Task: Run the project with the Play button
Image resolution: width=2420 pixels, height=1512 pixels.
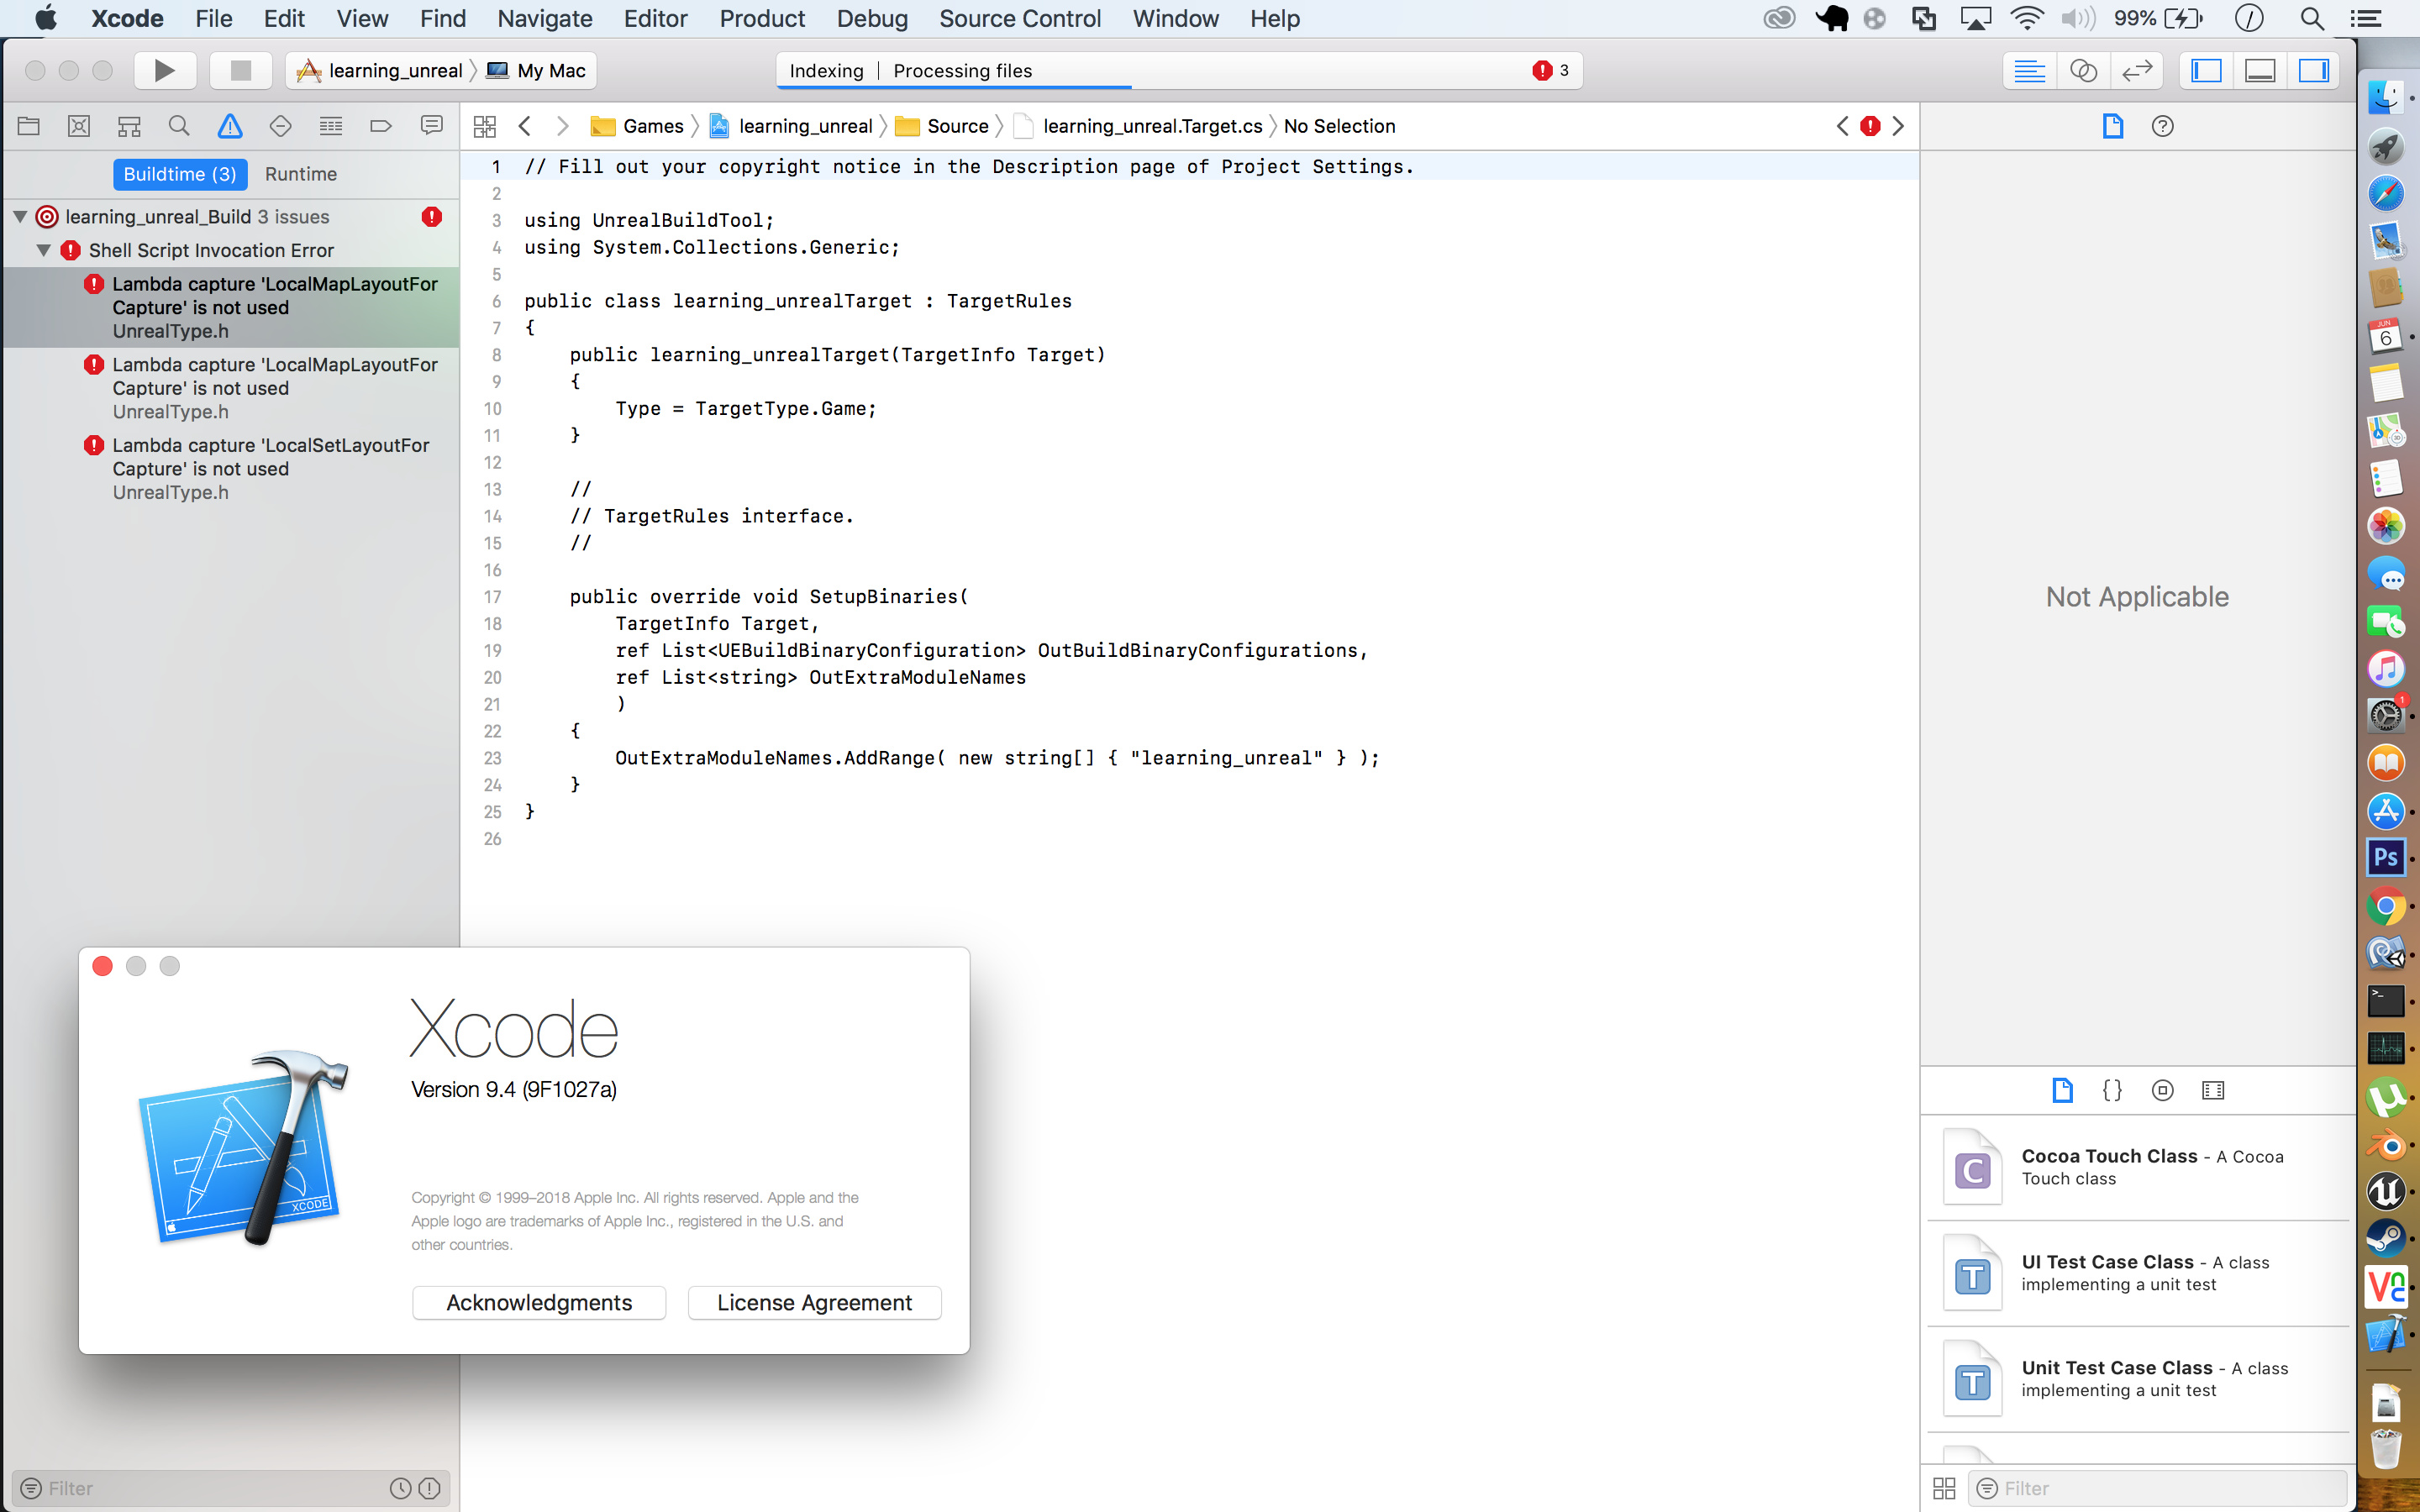Action: coord(165,70)
